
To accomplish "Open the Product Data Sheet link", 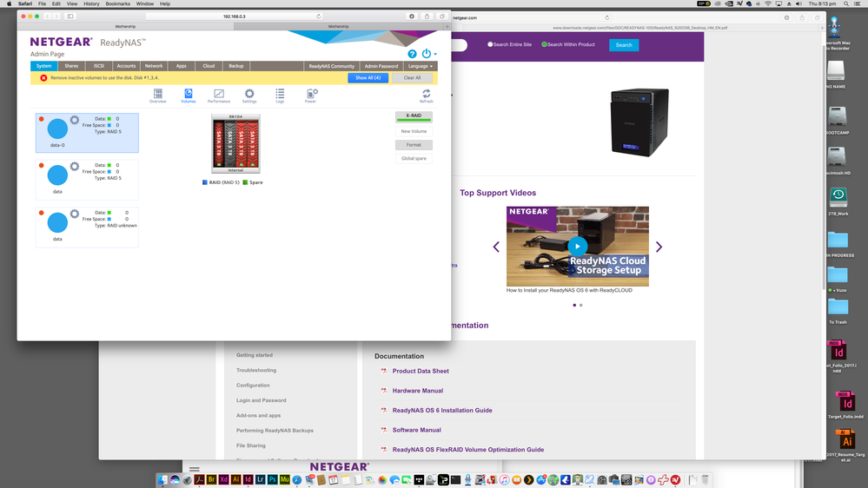I will point(421,372).
